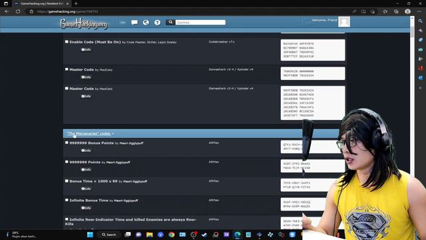Go back with browser back arrow
The image size is (426, 240).
[7, 11]
